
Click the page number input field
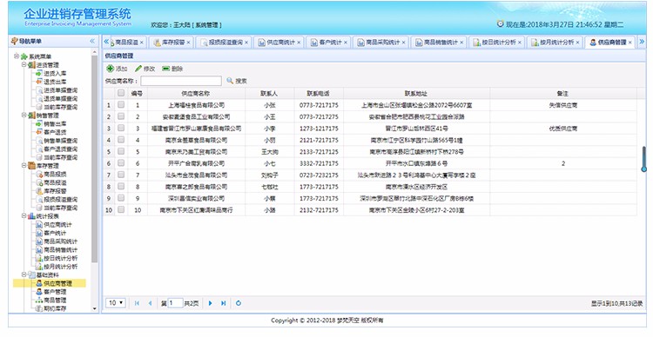[175, 303]
